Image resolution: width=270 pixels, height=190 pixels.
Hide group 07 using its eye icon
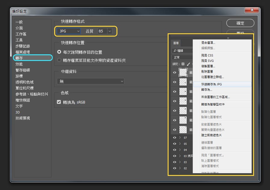(175, 138)
